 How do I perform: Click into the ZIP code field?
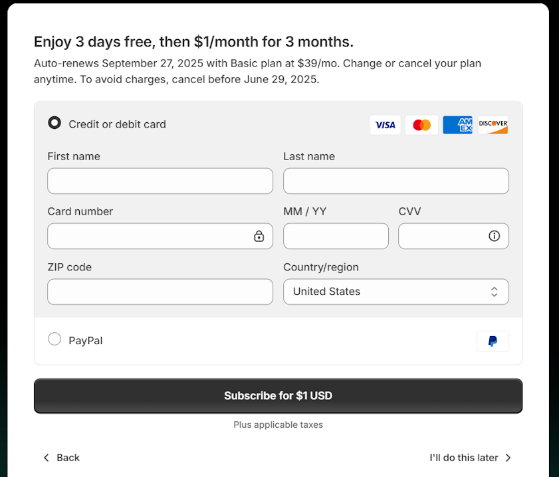pyautogui.click(x=160, y=292)
